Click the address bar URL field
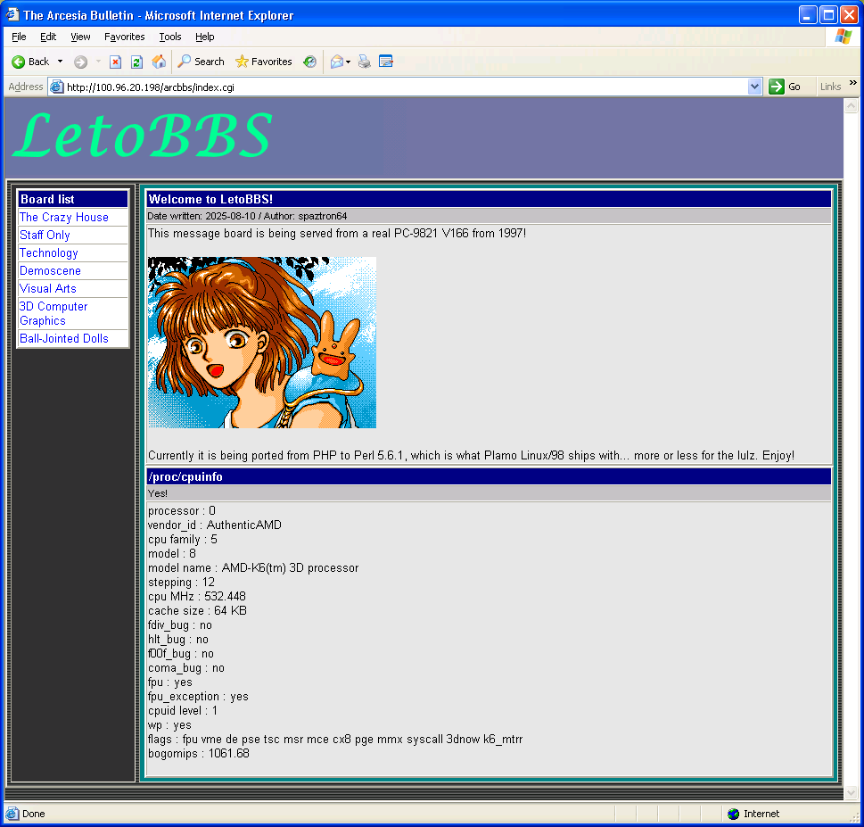 (406, 87)
